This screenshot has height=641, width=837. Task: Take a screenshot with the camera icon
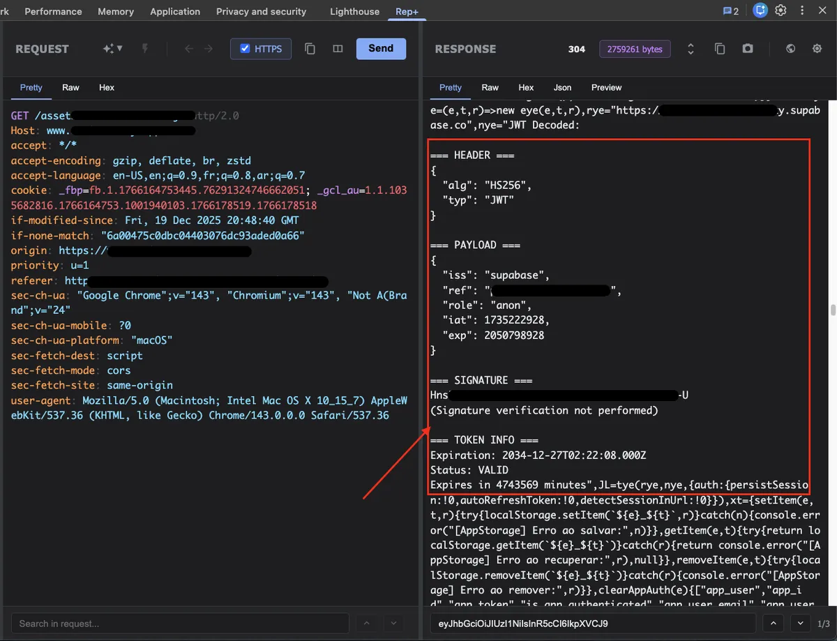tap(748, 49)
